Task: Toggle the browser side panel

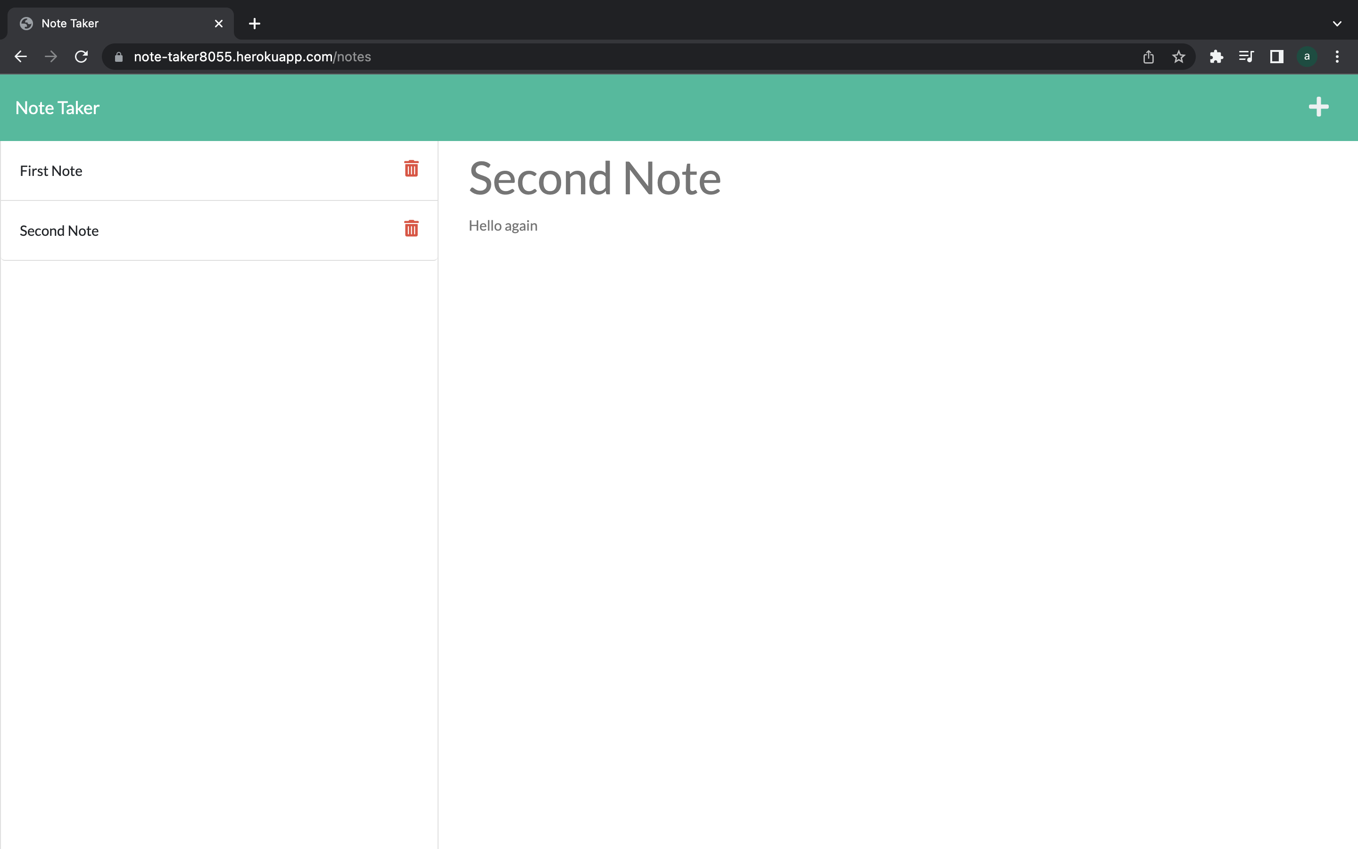Action: pos(1275,56)
